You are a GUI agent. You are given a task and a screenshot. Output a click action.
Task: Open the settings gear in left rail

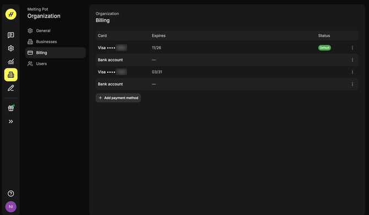tap(11, 49)
